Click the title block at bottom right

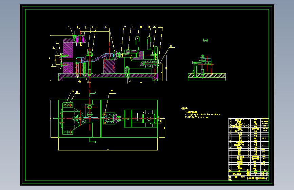pyautogui.click(x=249, y=176)
